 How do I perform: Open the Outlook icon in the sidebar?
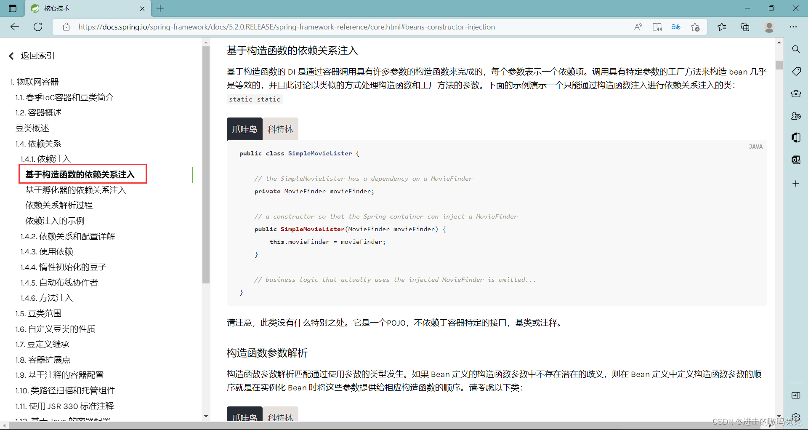click(796, 160)
